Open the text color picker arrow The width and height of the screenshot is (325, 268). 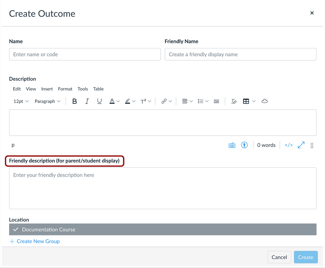[x=118, y=101]
